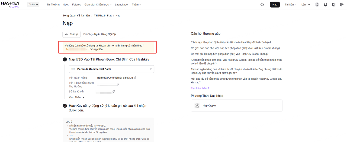Image resolution: width=347 pixels, height=142 pixels.
Task: Copy the beneficiary account name
Action: pyautogui.click(x=118, y=84)
